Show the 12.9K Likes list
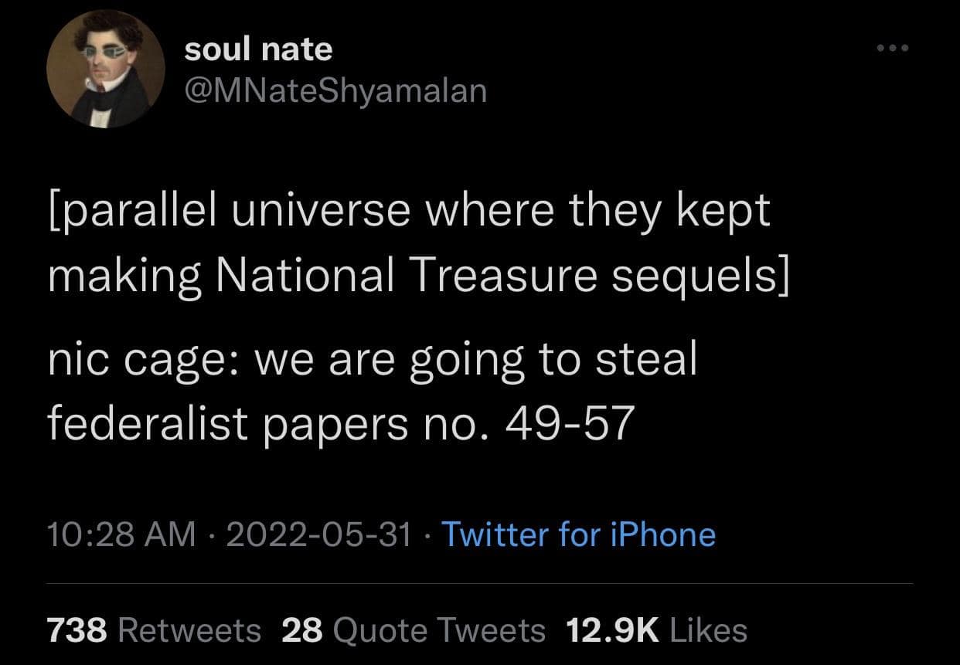Viewport: 960px width, 665px height. pos(656,630)
